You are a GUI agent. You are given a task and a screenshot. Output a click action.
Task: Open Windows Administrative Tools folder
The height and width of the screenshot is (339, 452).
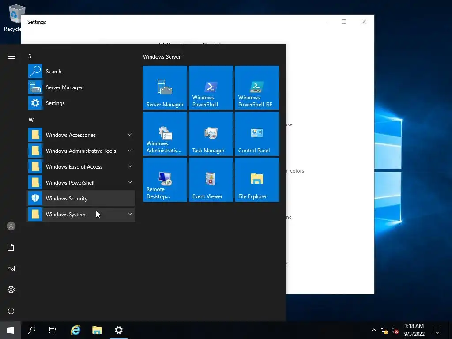point(81,151)
